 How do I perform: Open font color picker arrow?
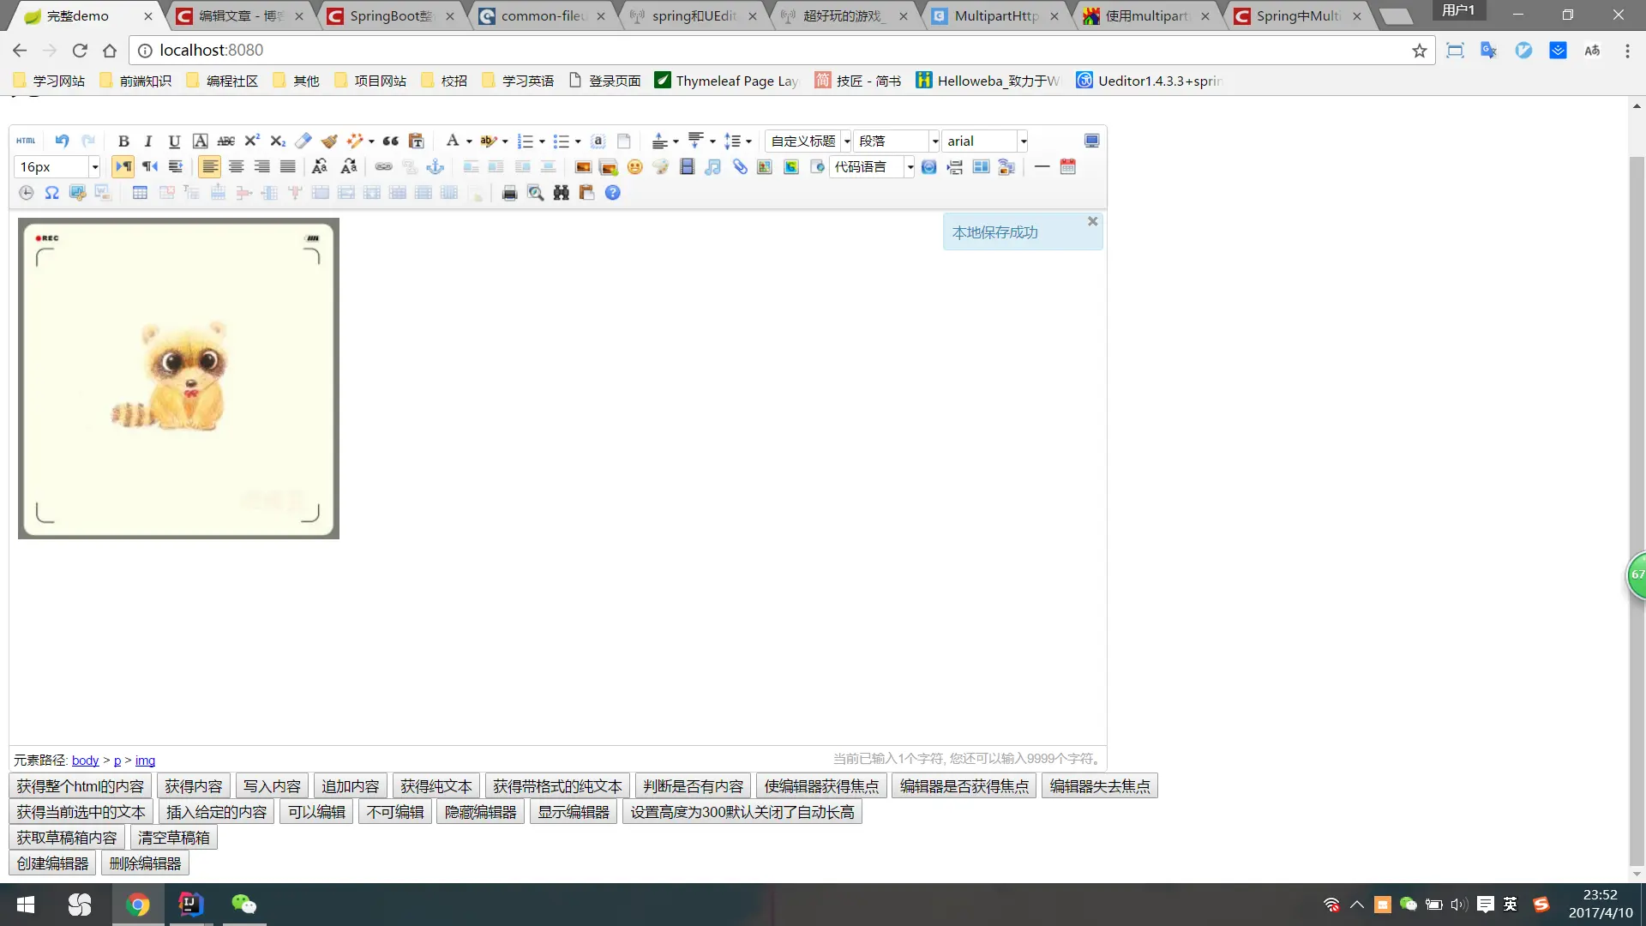pos(469,141)
